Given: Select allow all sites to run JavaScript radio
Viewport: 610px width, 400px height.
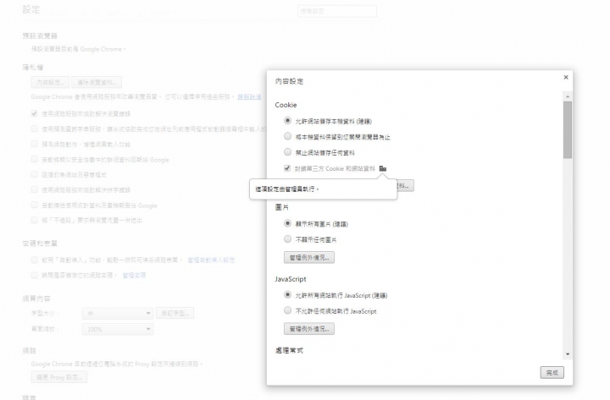Looking at the screenshot, I should tap(287, 295).
